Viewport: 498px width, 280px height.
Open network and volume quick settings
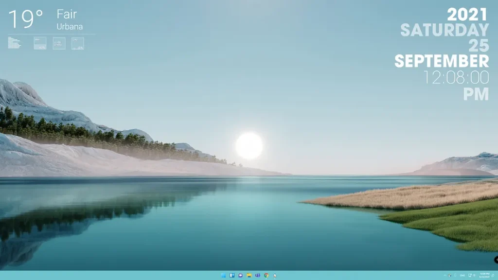pyautogui.click(x=472, y=276)
